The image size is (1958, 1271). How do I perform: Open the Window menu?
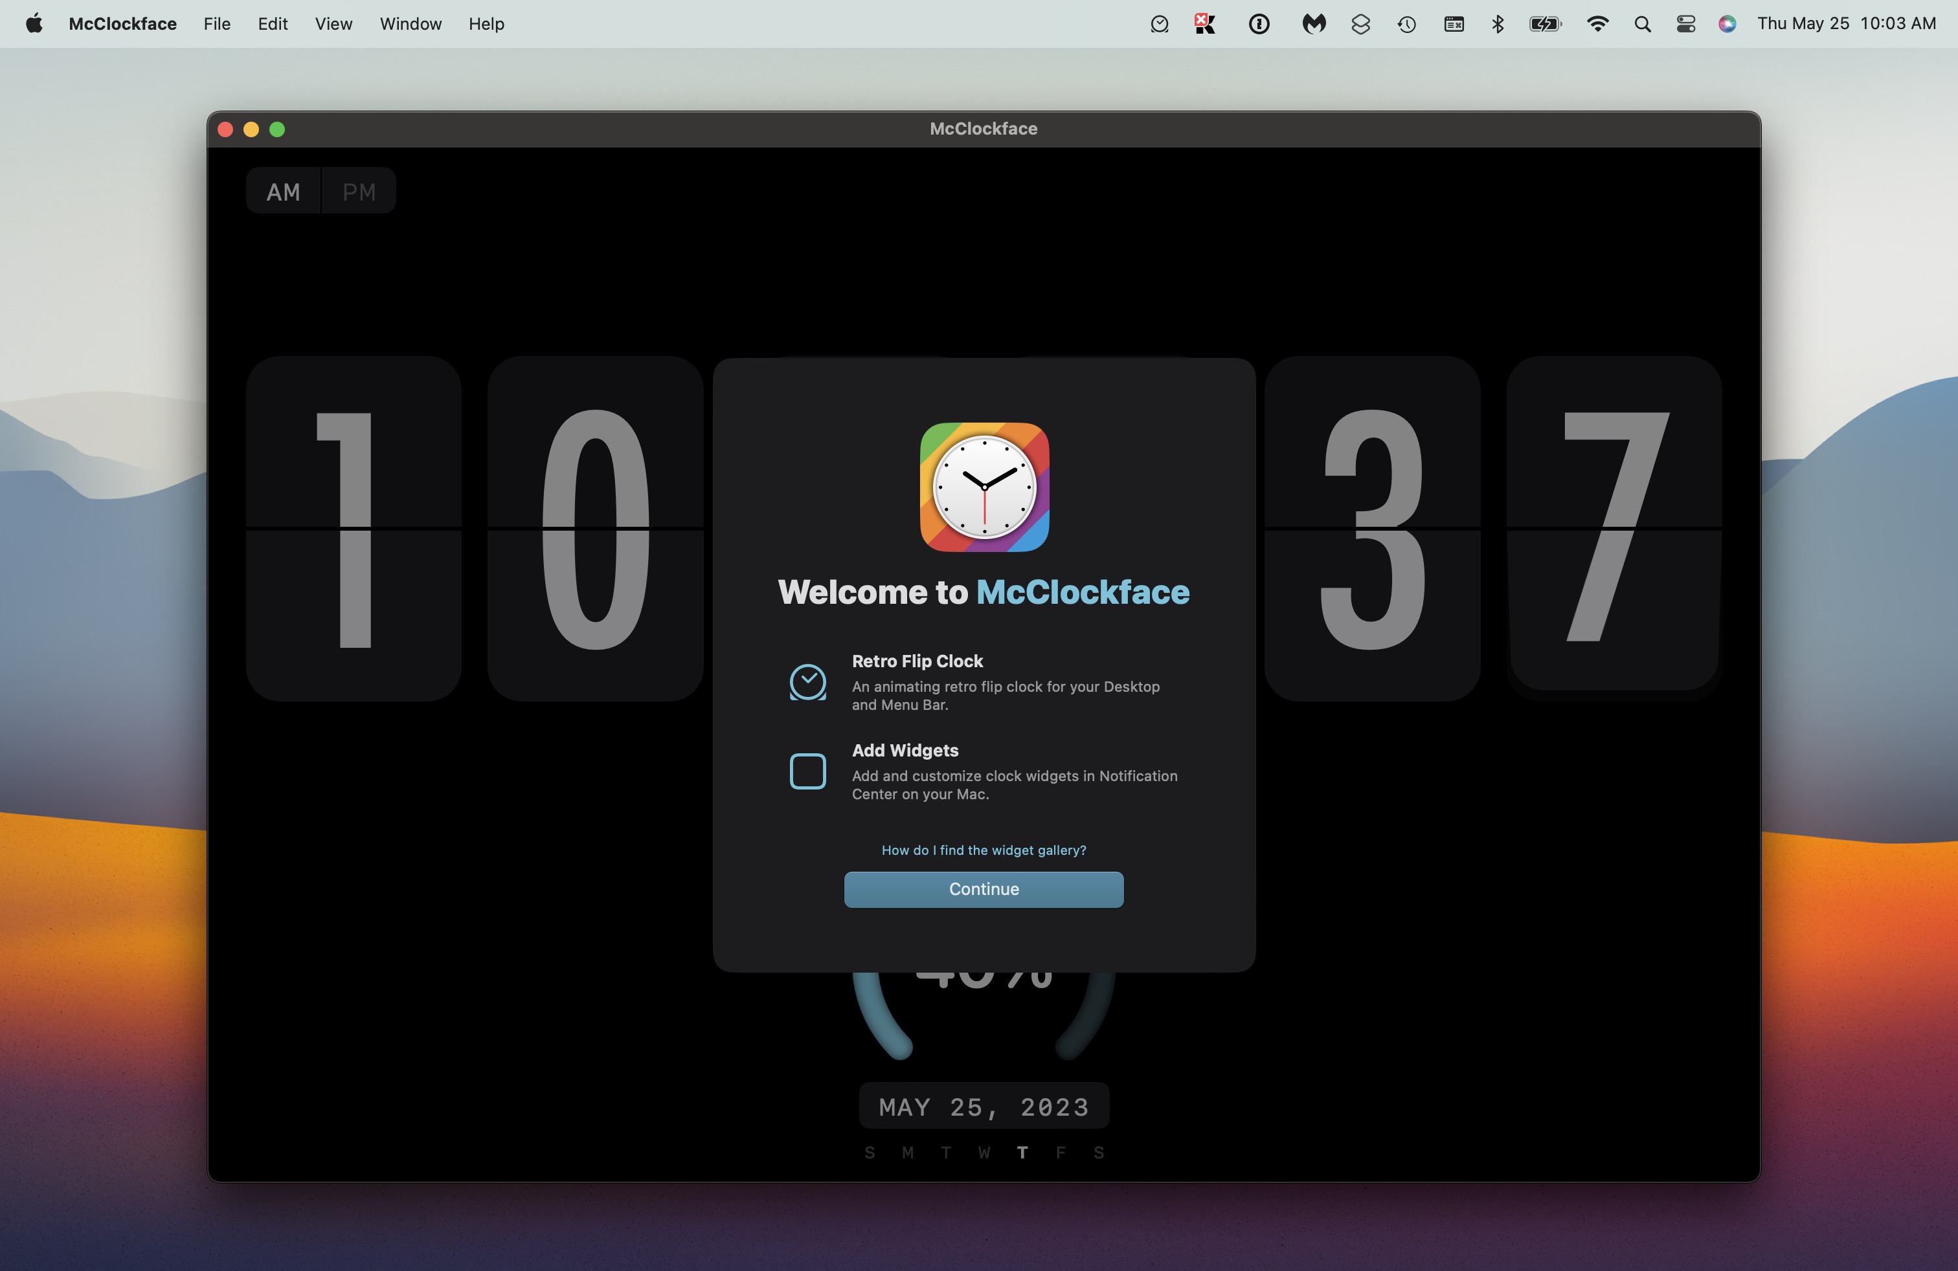(x=410, y=24)
